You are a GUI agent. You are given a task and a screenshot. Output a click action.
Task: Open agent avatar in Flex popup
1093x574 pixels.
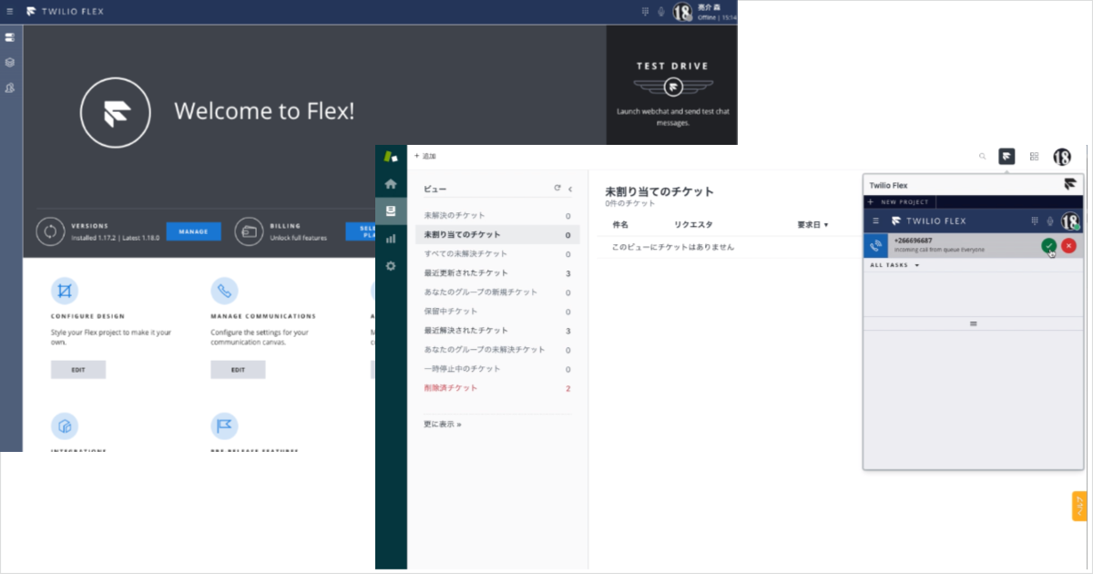pyautogui.click(x=1071, y=220)
